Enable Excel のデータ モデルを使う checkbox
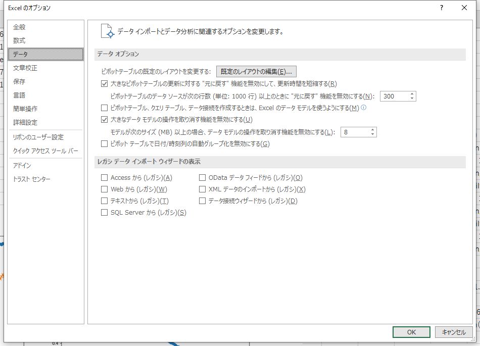 click(105, 108)
